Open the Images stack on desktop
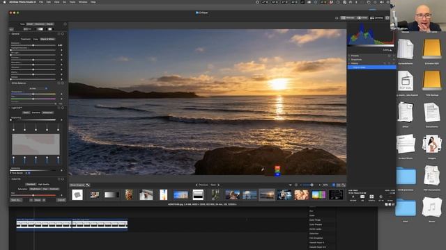 432,144
